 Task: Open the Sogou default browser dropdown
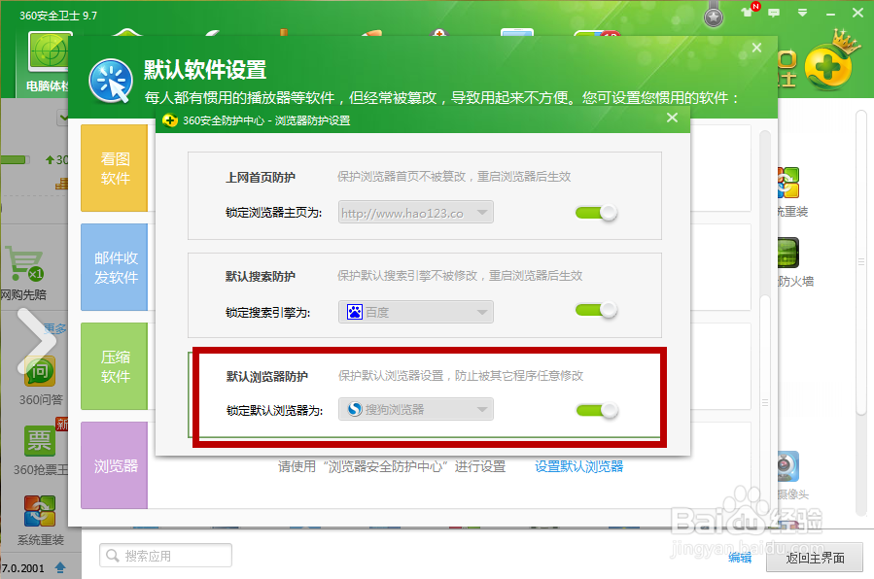point(416,409)
